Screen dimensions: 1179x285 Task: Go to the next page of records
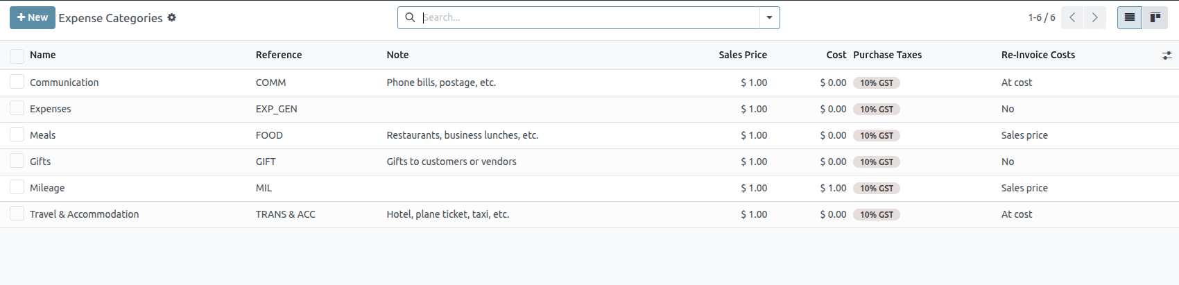[x=1095, y=18]
